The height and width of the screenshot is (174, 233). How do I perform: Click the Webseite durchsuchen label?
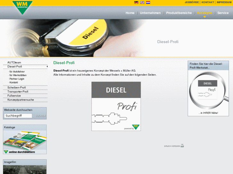point(18,110)
